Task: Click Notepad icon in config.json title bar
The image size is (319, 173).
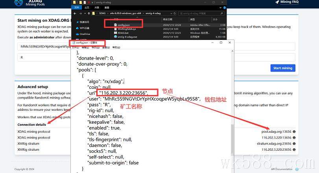Action: click(74, 43)
